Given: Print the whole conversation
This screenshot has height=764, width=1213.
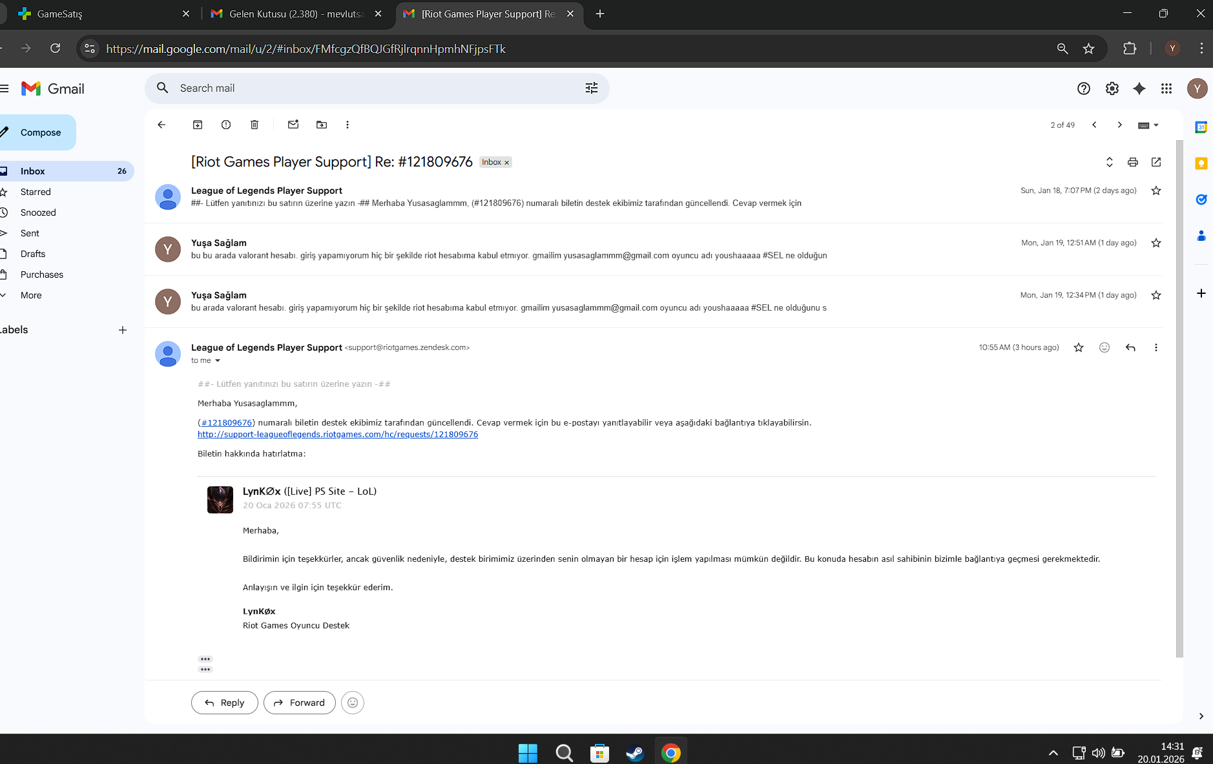Looking at the screenshot, I should (1133, 162).
